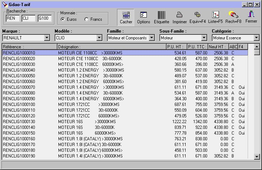The width and height of the screenshot is (262, 170).
Task: Select row RENCLIG1000070
Action: 125,87
